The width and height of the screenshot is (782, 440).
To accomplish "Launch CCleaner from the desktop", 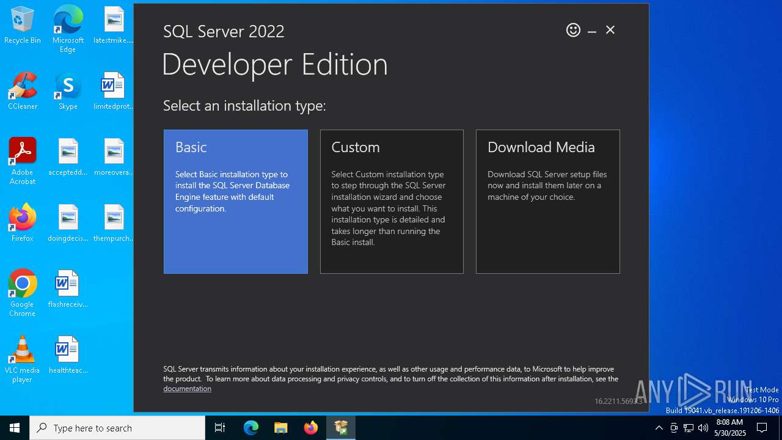I will (x=23, y=92).
